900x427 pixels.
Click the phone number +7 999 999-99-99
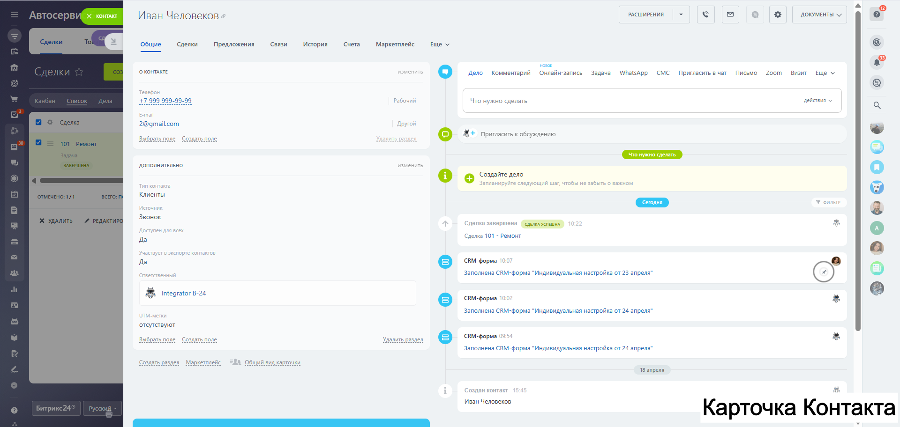[165, 101]
